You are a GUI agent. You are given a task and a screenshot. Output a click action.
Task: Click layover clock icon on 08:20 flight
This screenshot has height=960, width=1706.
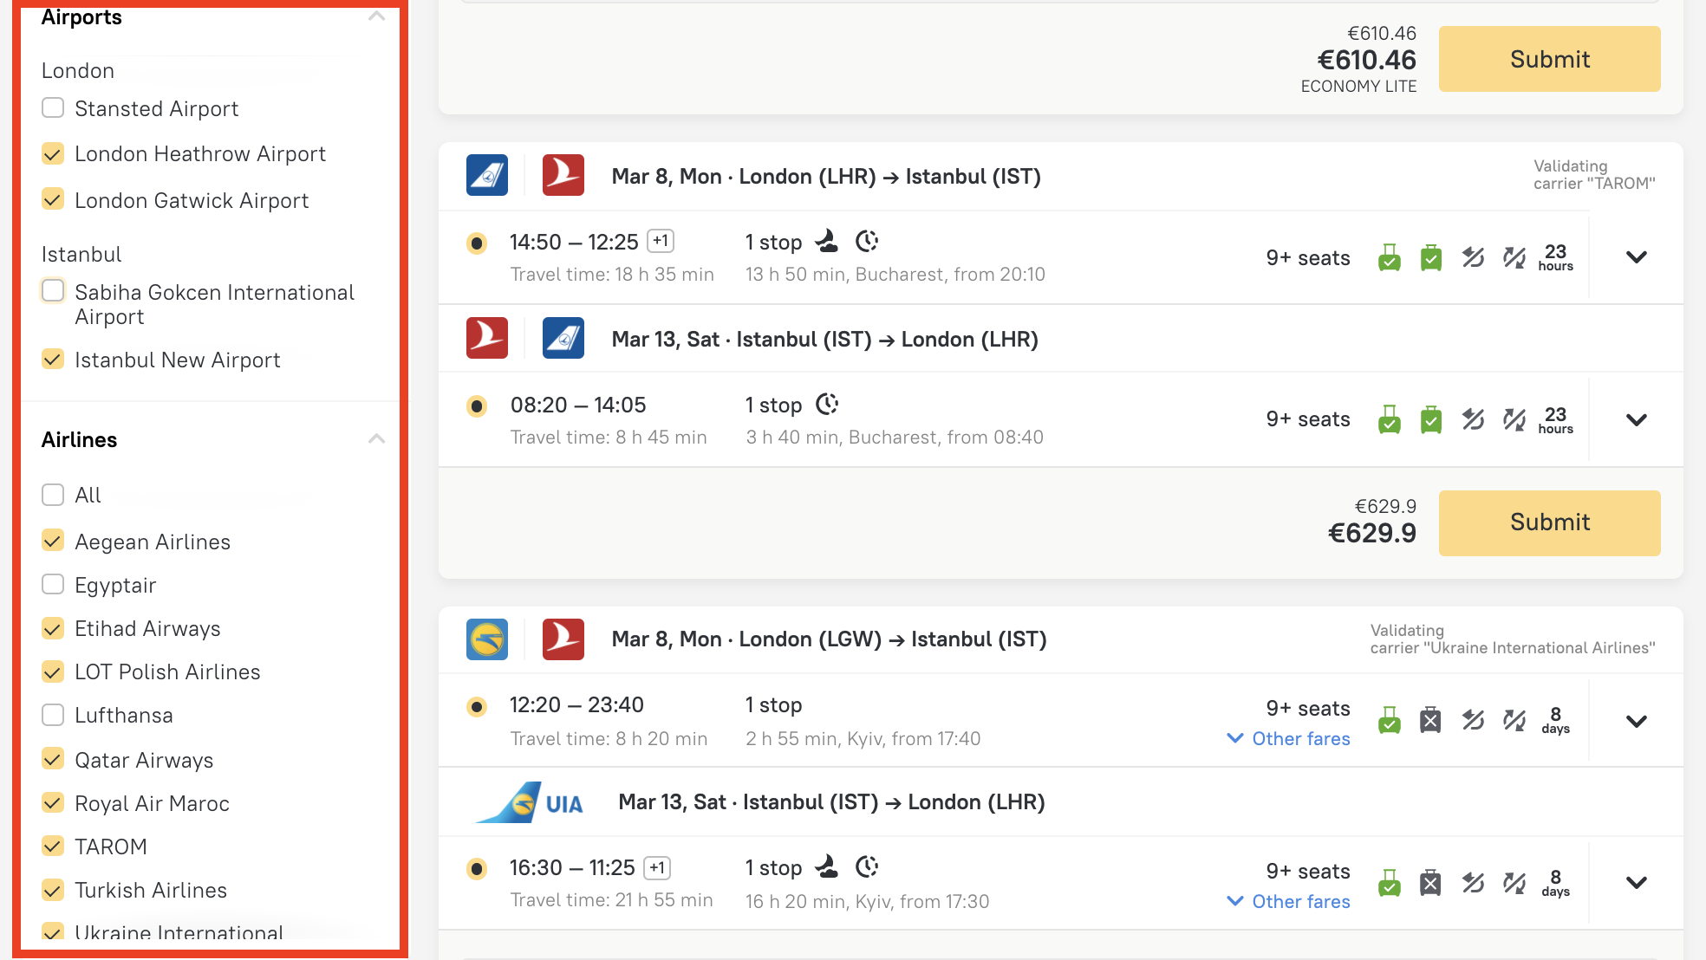828,404
